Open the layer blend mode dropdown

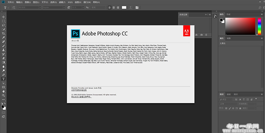click(228, 104)
